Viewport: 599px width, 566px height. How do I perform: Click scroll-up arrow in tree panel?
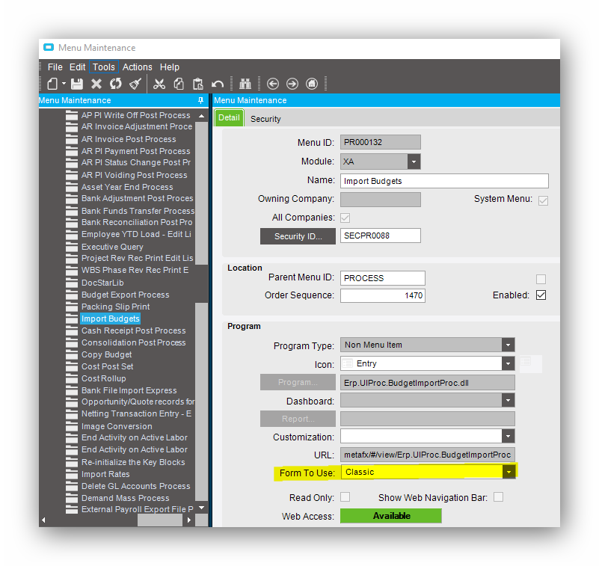(x=201, y=115)
